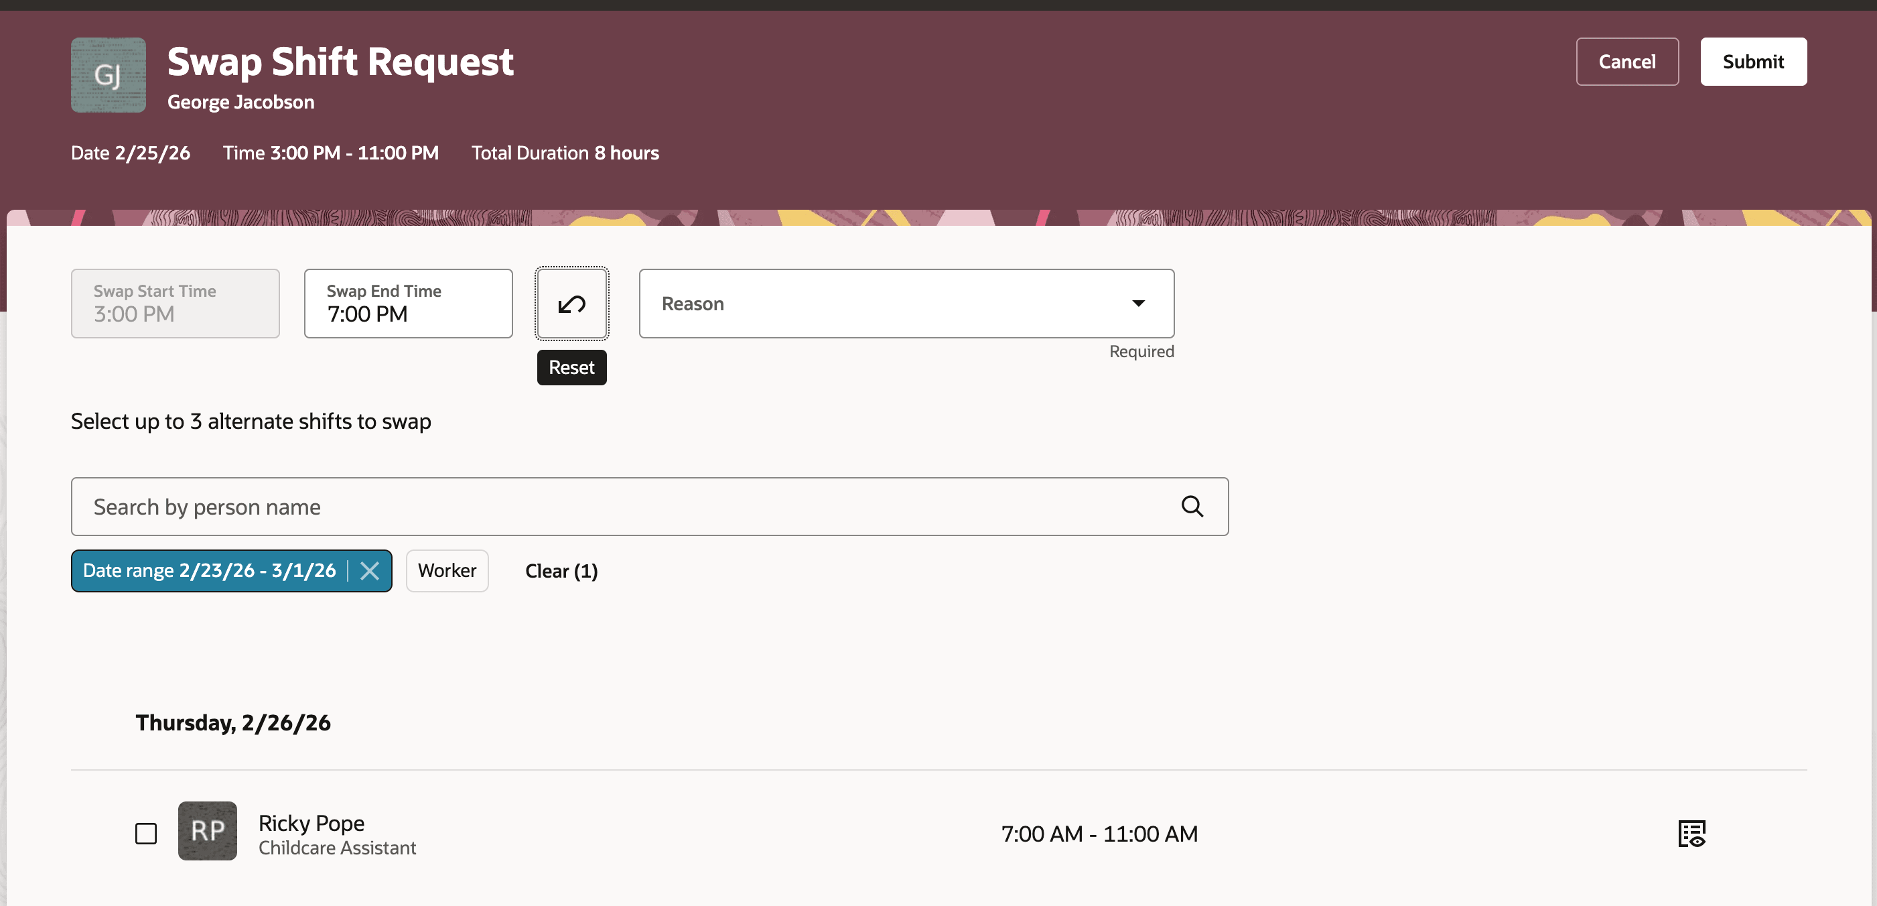Open the Reason combo box field
The height and width of the screenshot is (906, 1877).
[x=874, y=303]
